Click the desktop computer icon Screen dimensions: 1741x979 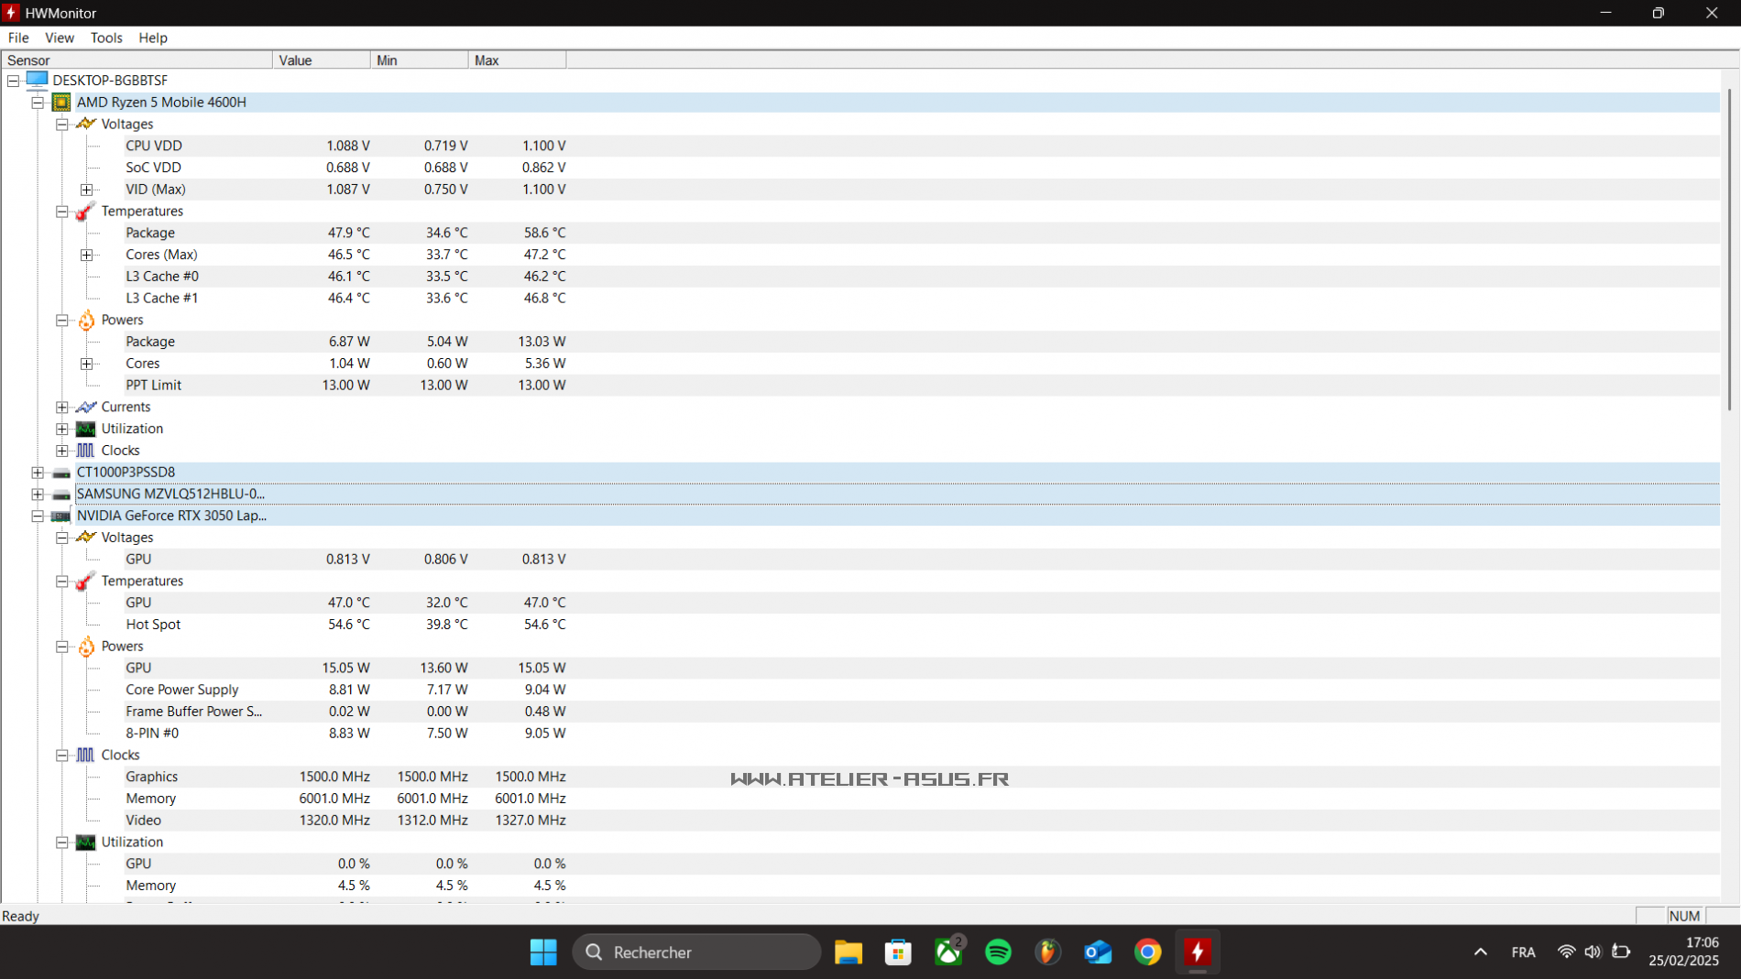click(x=37, y=80)
